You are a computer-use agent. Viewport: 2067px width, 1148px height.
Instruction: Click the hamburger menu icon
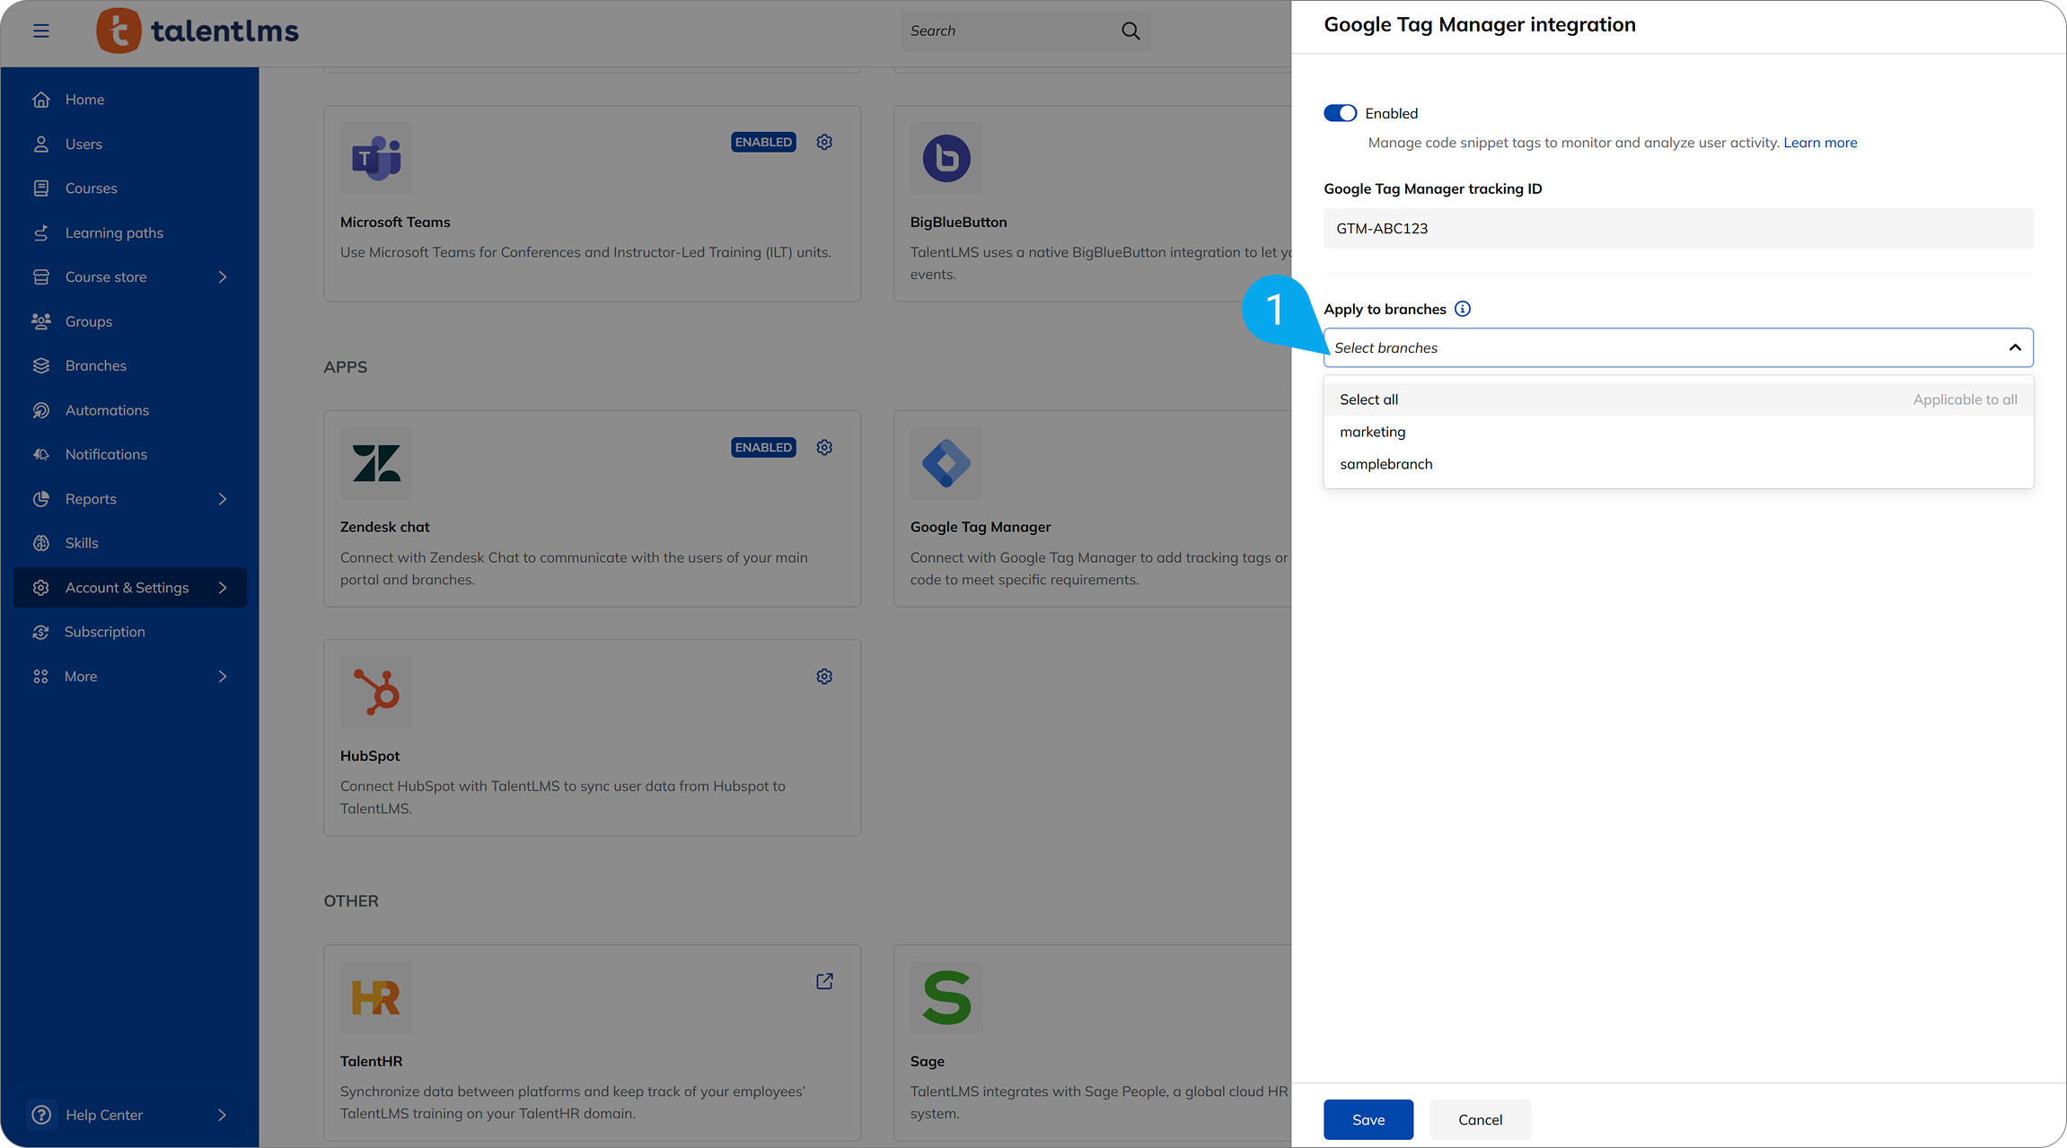[41, 31]
